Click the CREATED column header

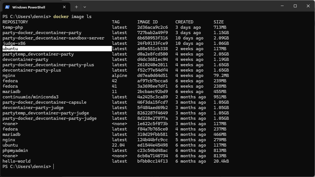coord(184,22)
